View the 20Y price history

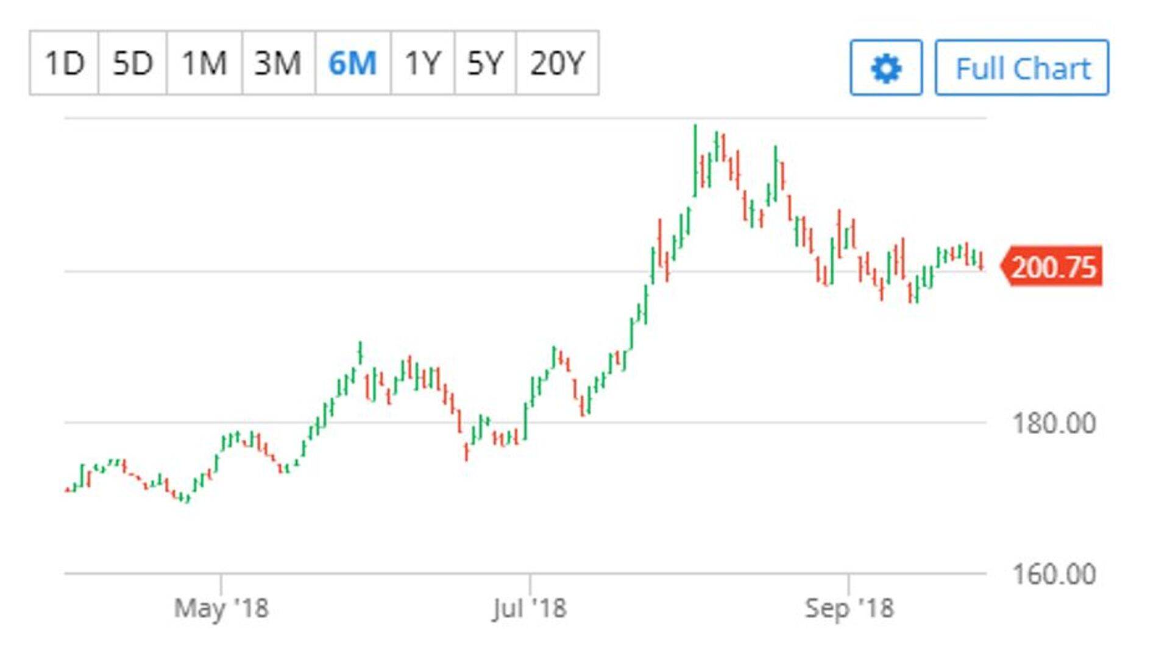pyautogui.click(x=557, y=63)
